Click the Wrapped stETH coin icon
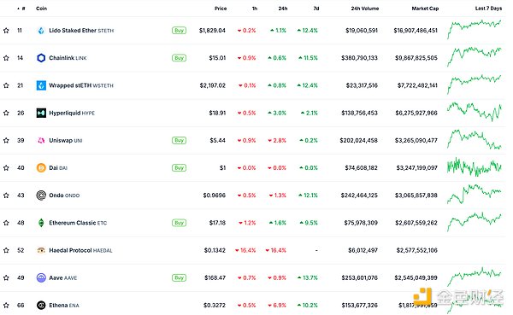Image resolution: width=513 pixels, height=315 pixels. [x=41, y=85]
